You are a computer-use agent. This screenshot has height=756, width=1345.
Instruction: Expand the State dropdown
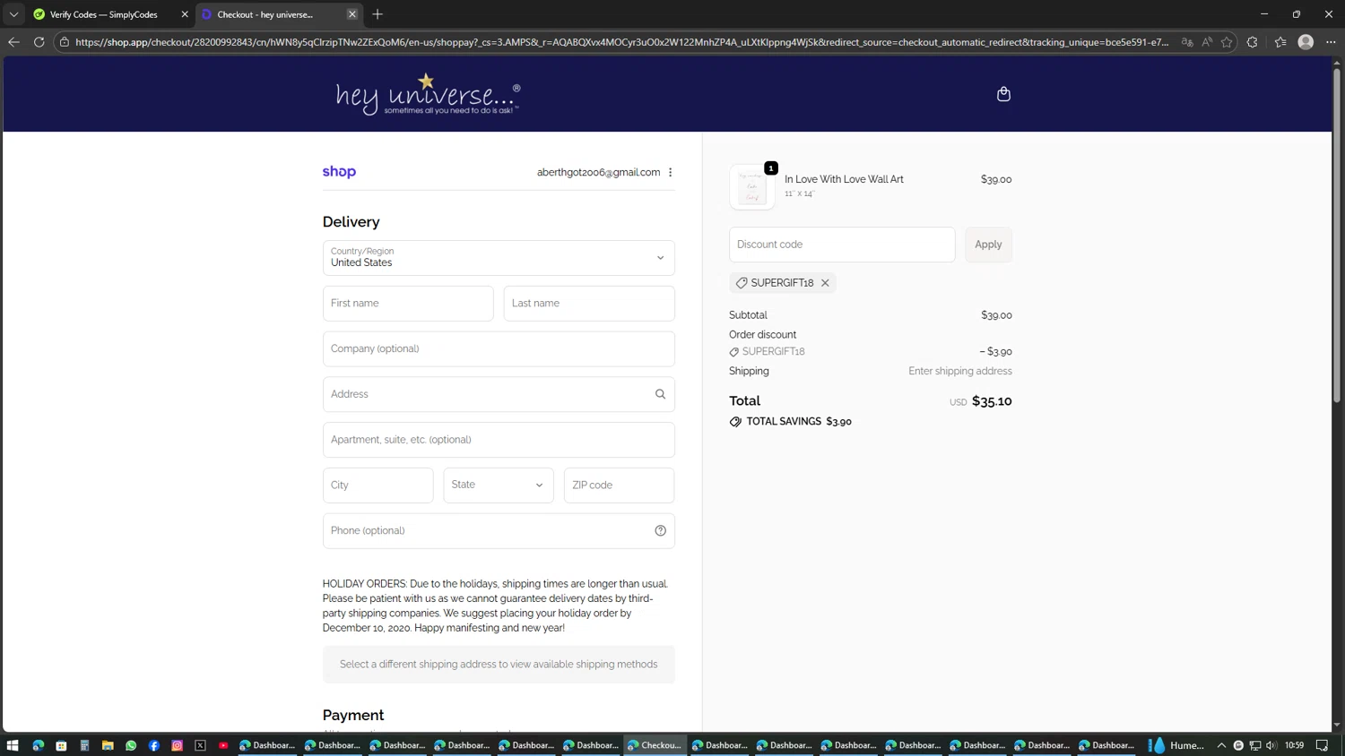click(x=499, y=485)
